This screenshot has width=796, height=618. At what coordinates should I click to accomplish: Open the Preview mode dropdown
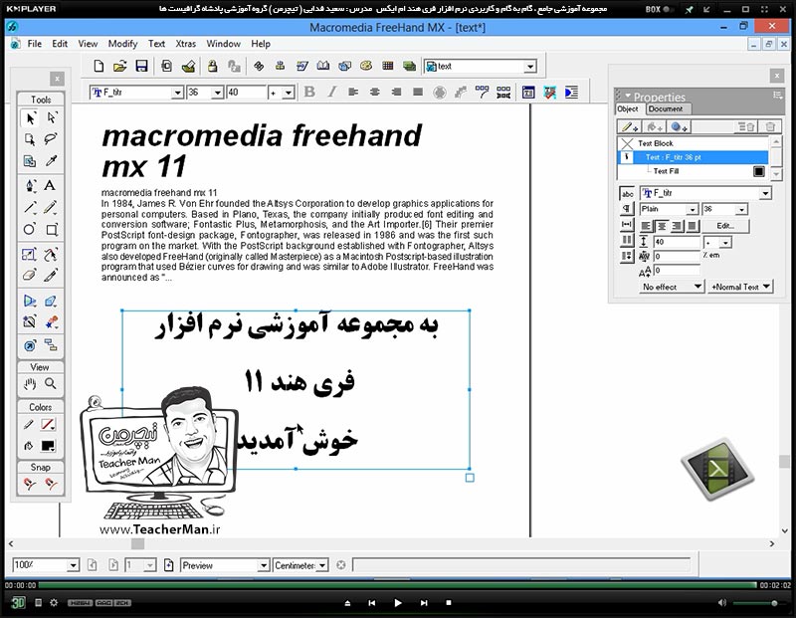tap(263, 565)
